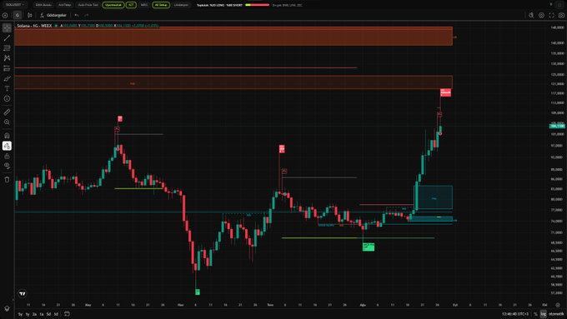Screen dimensions: 567x319
Task: Hide all drawings with eye icon
Action: point(7,166)
